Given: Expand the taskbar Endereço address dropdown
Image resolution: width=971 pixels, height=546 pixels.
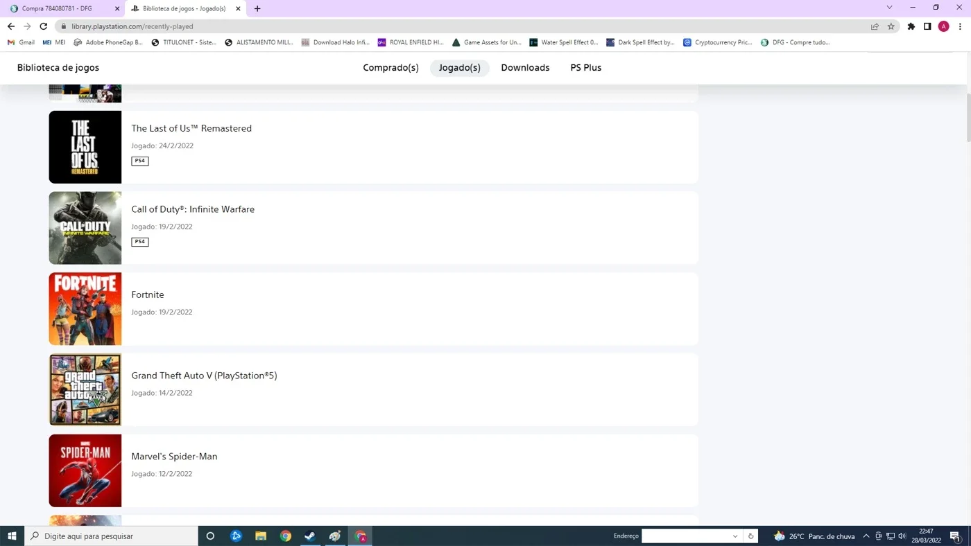Looking at the screenshot, I should 735,536.
